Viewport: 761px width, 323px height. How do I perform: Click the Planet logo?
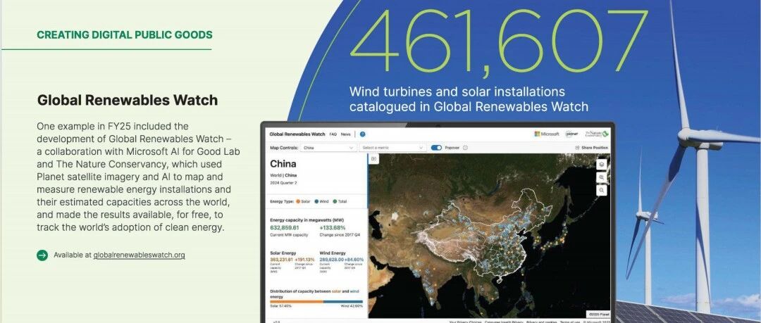pos(572,134)
